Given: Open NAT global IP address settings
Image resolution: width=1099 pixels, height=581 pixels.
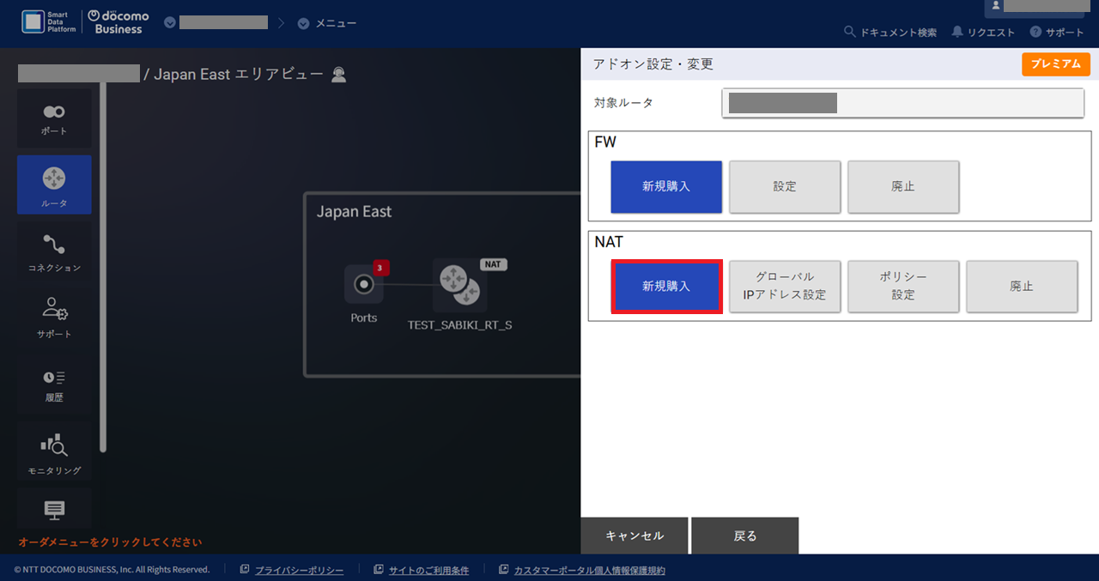Looking at the screenshot, I should click(785, 287).
